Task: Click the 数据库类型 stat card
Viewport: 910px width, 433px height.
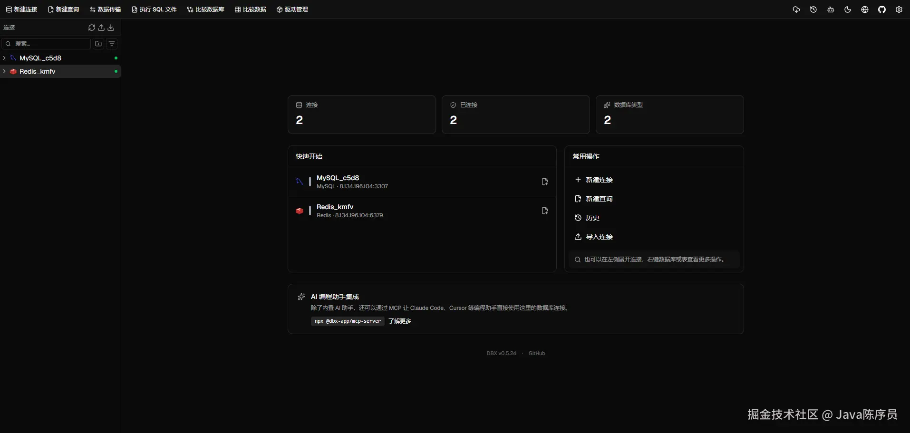Action: click(669, 115)
